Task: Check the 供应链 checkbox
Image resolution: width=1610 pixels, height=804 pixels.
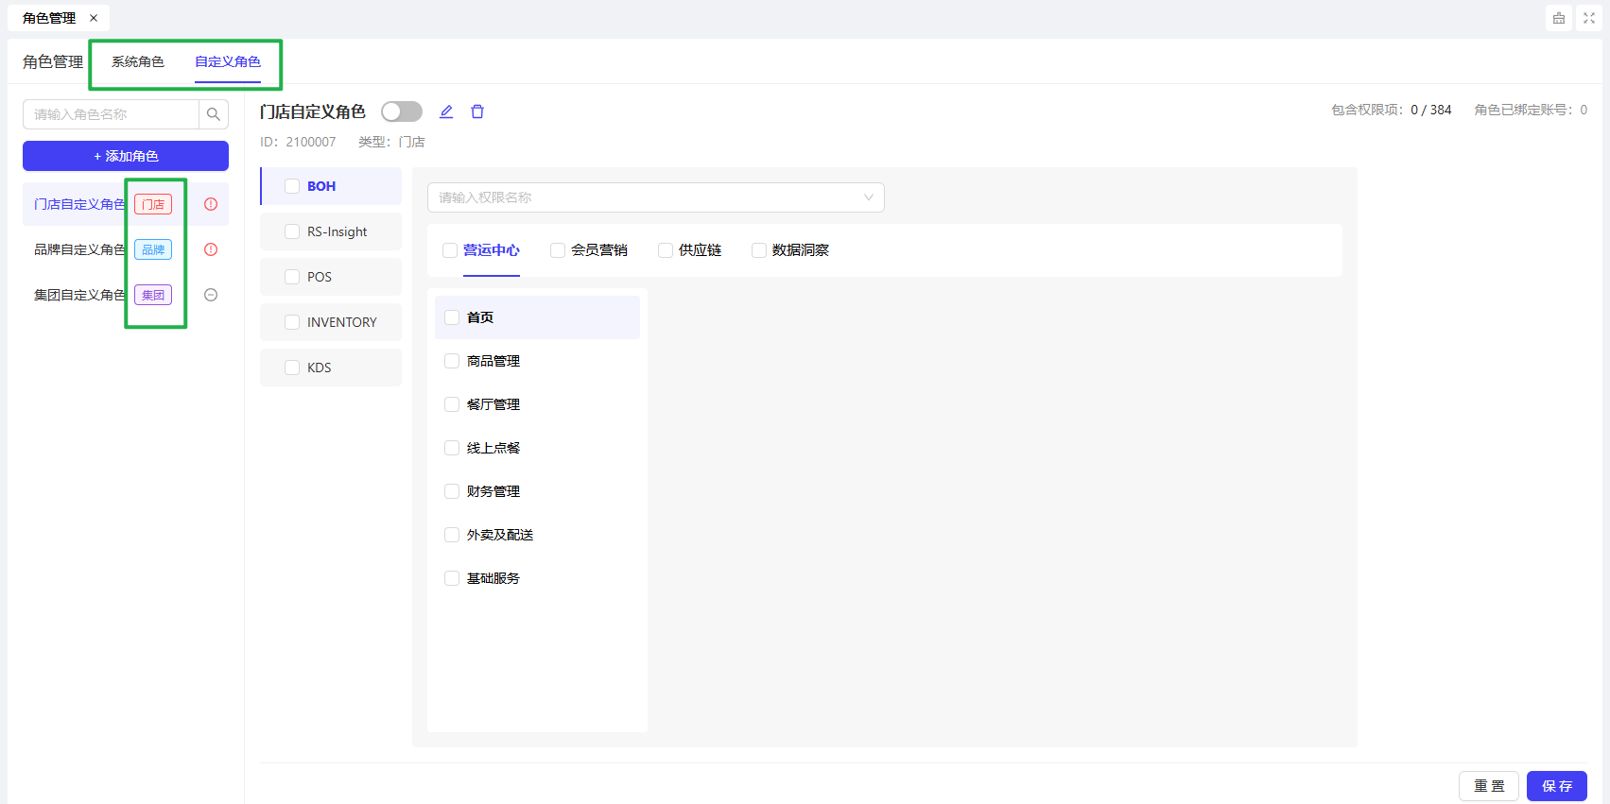Action: pyautogui.click(x=666, y=250)
